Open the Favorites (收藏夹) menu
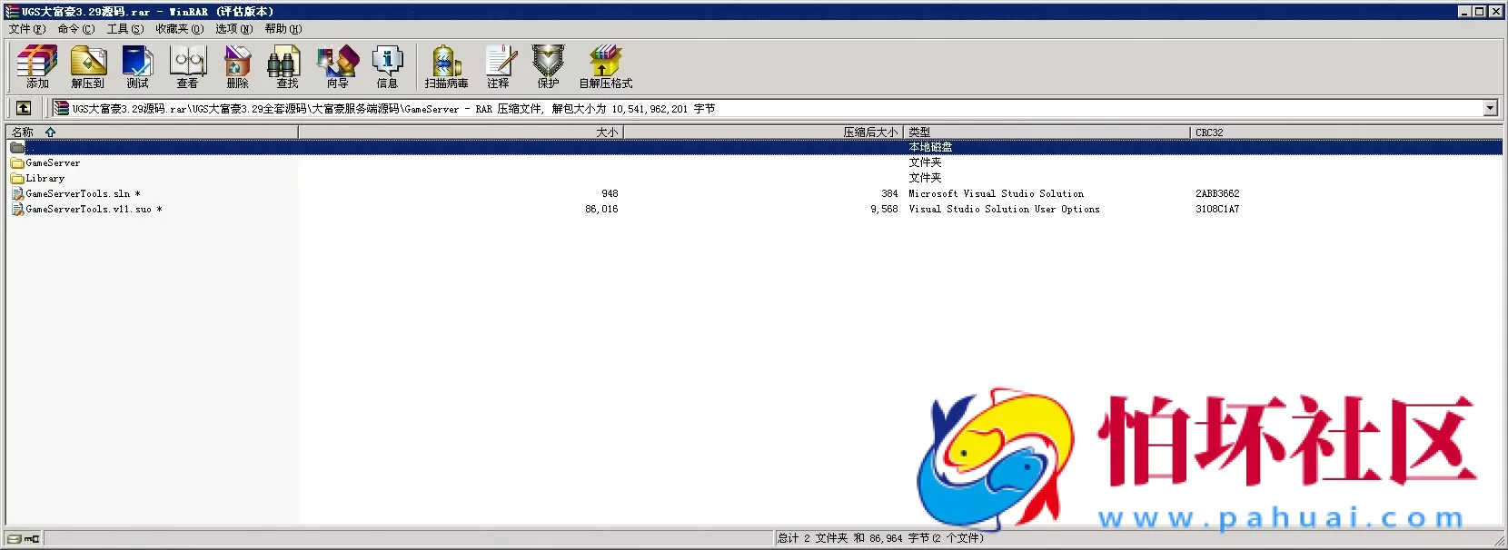Screen dimensions: 1508x550 (180, 29)
